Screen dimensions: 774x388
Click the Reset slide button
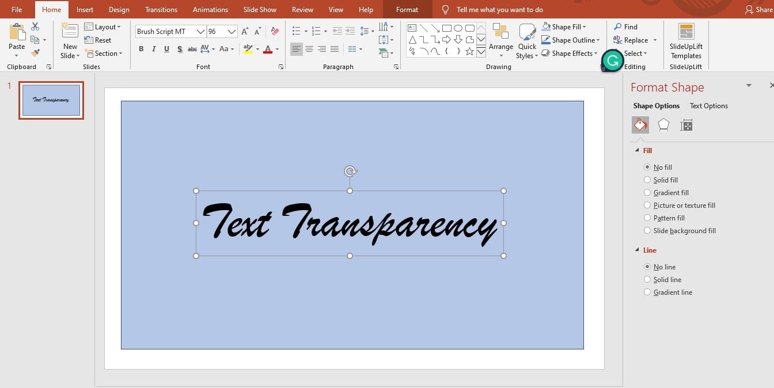(98, 40)
